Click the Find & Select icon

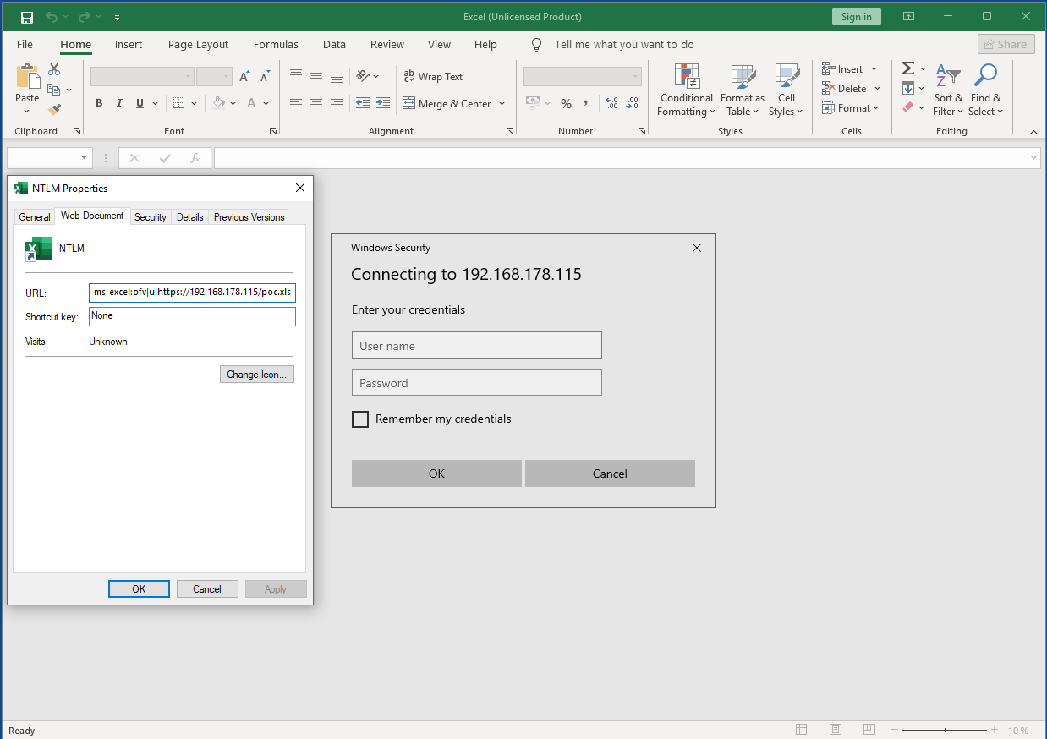click(x=985, y=89)
